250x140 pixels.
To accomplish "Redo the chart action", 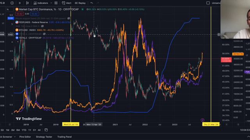I will click(x=98, y=3).
